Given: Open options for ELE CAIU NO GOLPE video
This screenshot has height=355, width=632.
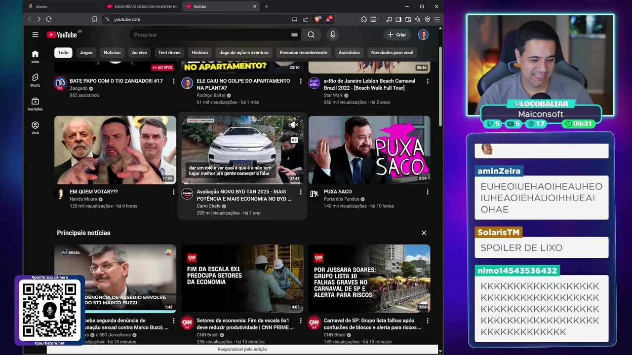Looking at the screenshot, I should click(x=301, y=81).
